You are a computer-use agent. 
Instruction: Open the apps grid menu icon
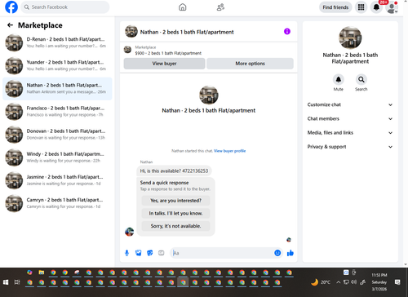361,7
